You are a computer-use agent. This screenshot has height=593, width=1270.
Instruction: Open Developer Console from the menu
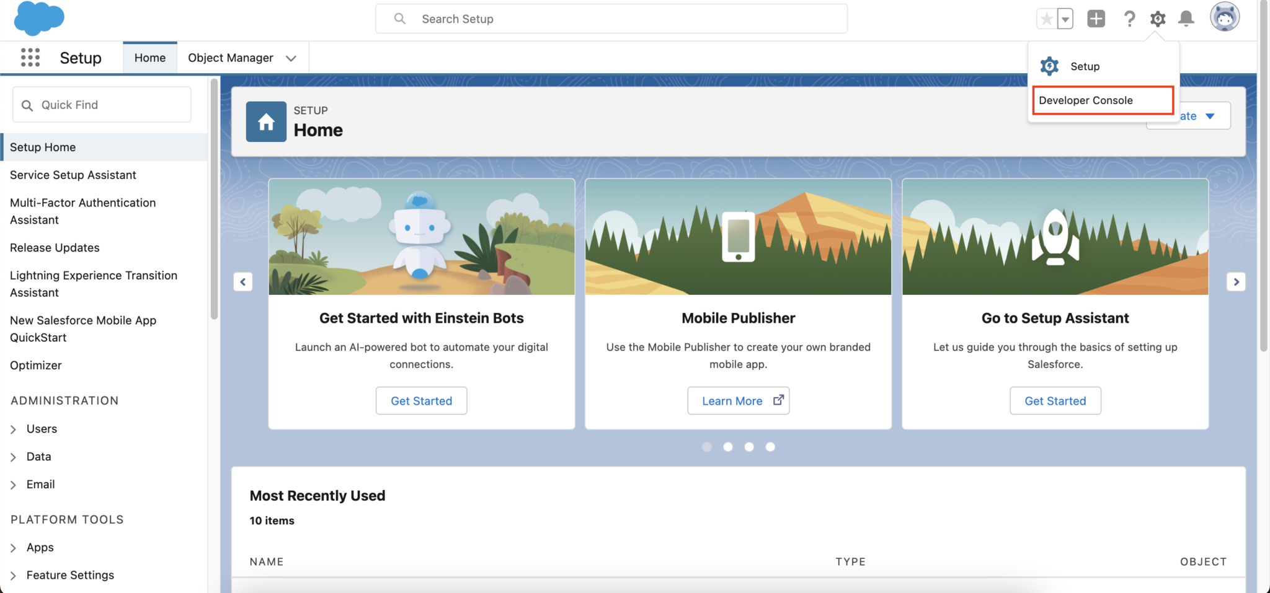tap(1103, 100)
